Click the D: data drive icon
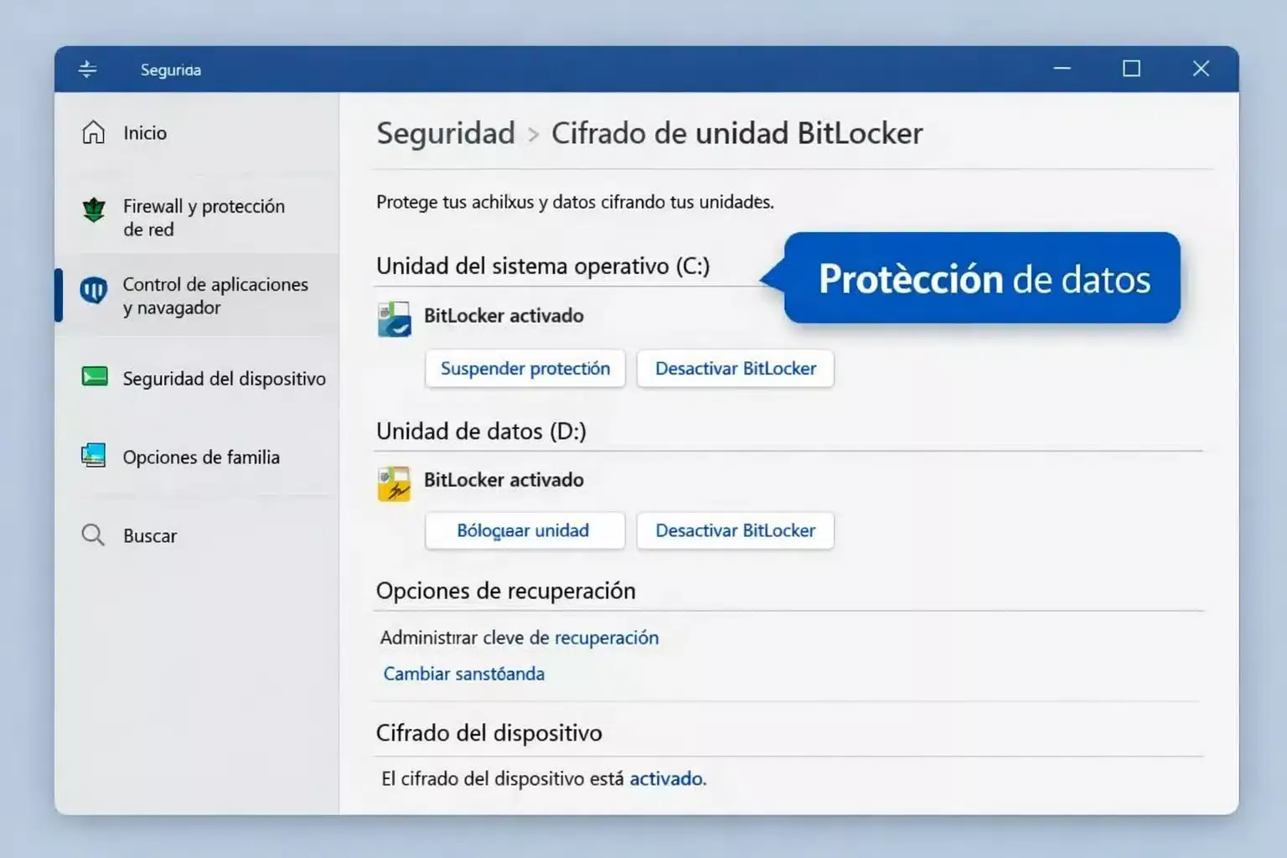The image size is (1287, 858). pos(394,483)
